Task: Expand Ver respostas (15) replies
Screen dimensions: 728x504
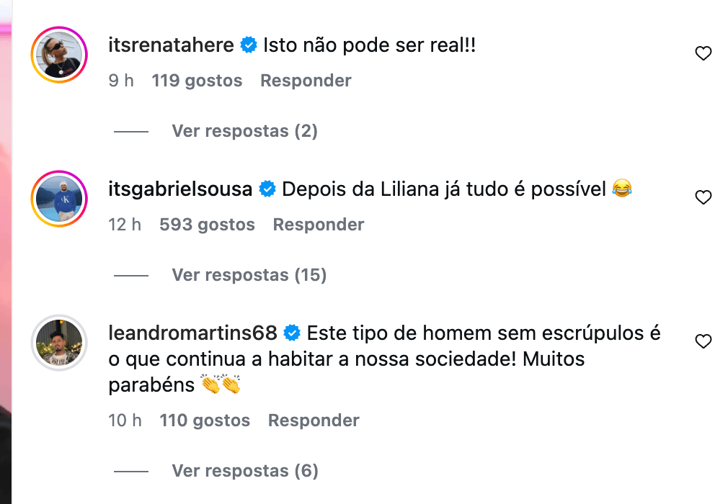Action: 249,275
